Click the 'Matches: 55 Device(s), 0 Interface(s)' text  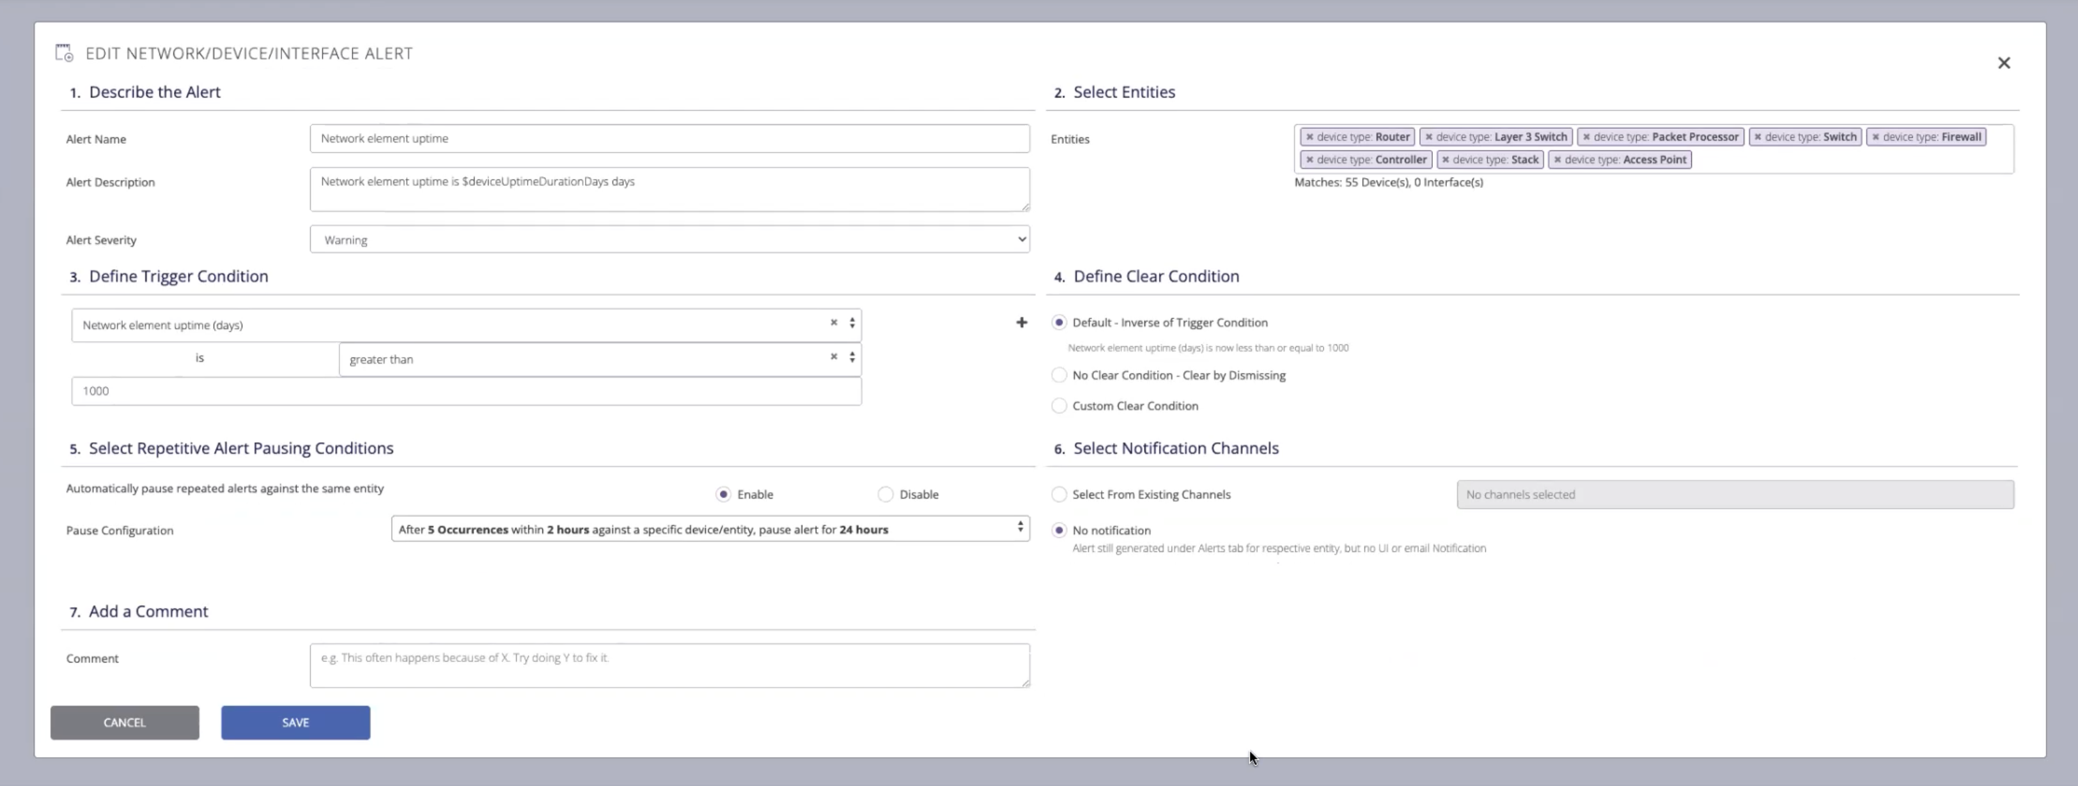(x=1388, y=182)
